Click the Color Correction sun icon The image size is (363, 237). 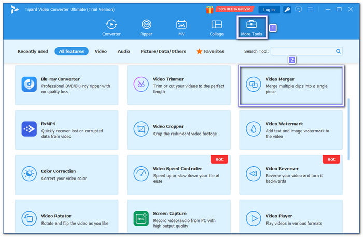tap(29, 174)
